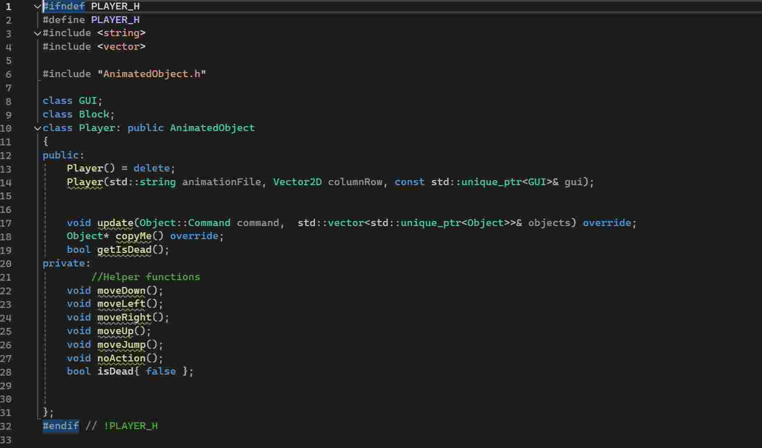The height and width of the screenshot is (448, 762).
Task: Click the closing "};" on line 31
Action: (48, 412)
